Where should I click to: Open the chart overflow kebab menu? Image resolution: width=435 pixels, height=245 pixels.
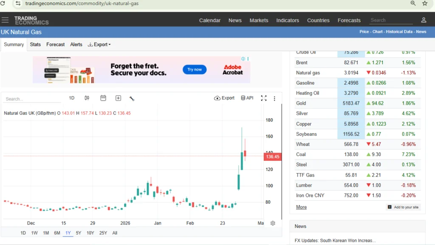[274, 98]
